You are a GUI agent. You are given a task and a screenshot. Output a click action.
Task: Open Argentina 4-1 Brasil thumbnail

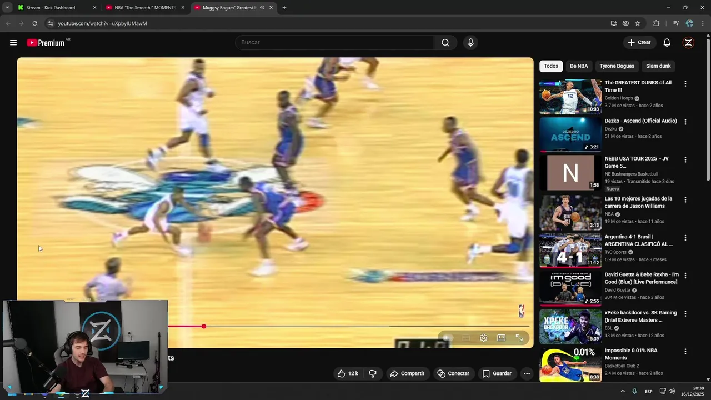coord(570,251)
